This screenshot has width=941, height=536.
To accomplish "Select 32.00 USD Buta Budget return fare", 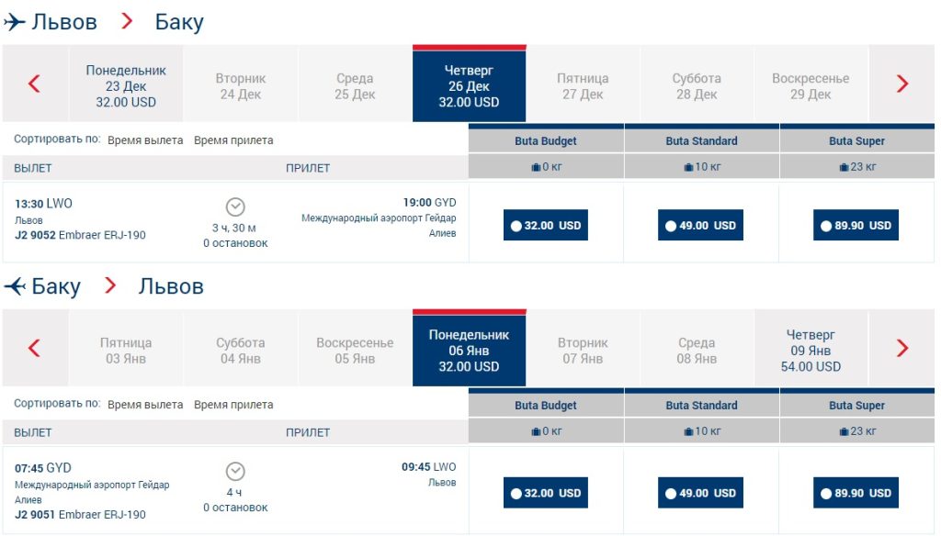I will 545,493.
